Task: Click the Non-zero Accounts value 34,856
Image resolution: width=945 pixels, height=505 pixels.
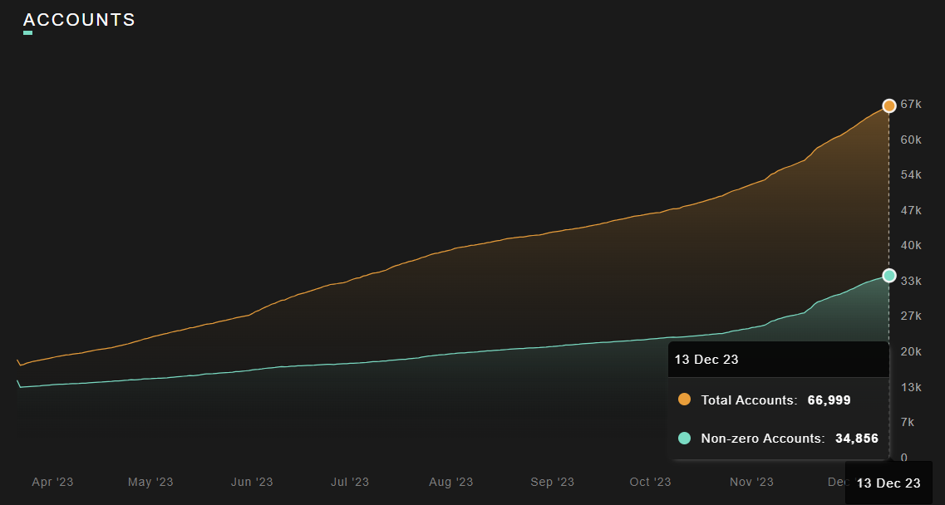Action: 856,439
